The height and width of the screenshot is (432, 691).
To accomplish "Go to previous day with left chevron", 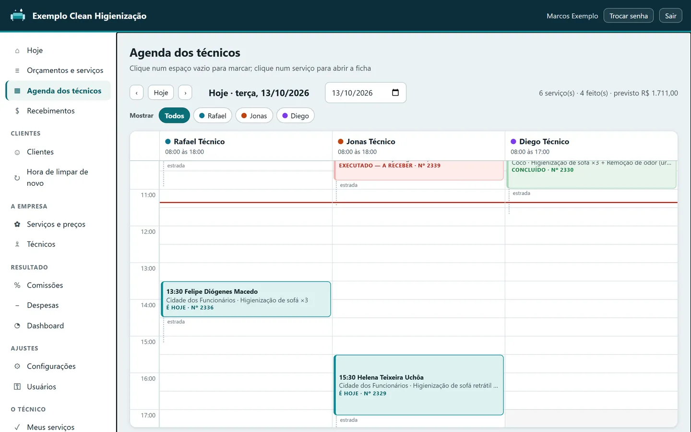I will tap(137, 93).
